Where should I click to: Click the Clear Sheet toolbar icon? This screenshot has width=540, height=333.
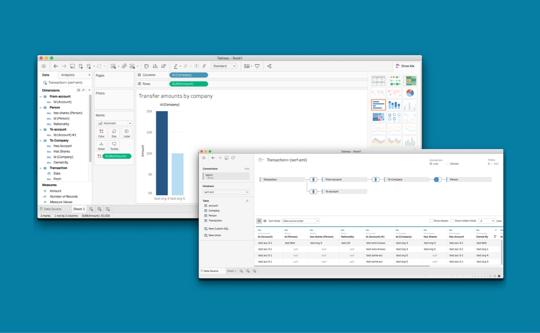click(x=132, y=66)
